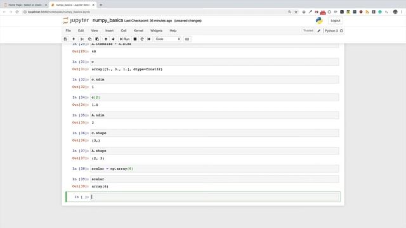Select cell In [32] c.ndim
Viewport: 406px width, 228px height.
pos(214,80)
